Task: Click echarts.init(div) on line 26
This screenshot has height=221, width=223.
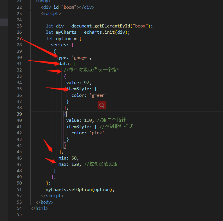Action: point(106,32)
